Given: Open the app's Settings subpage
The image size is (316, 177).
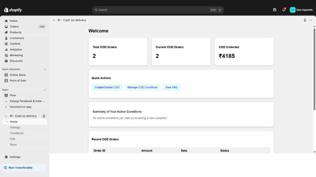Looking at the screenshot, I should 15,127.
